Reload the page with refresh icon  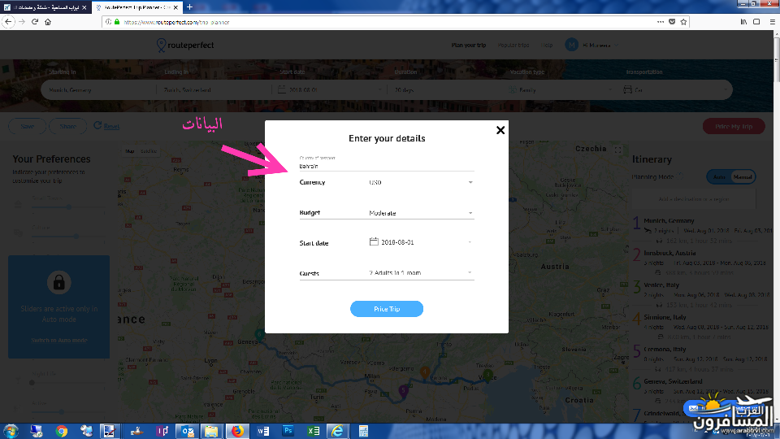pos(35,22)
